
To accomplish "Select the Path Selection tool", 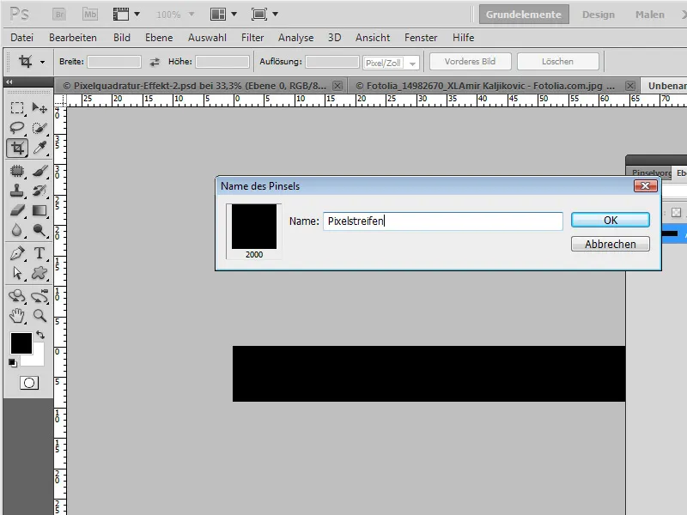I will [17, 273].
